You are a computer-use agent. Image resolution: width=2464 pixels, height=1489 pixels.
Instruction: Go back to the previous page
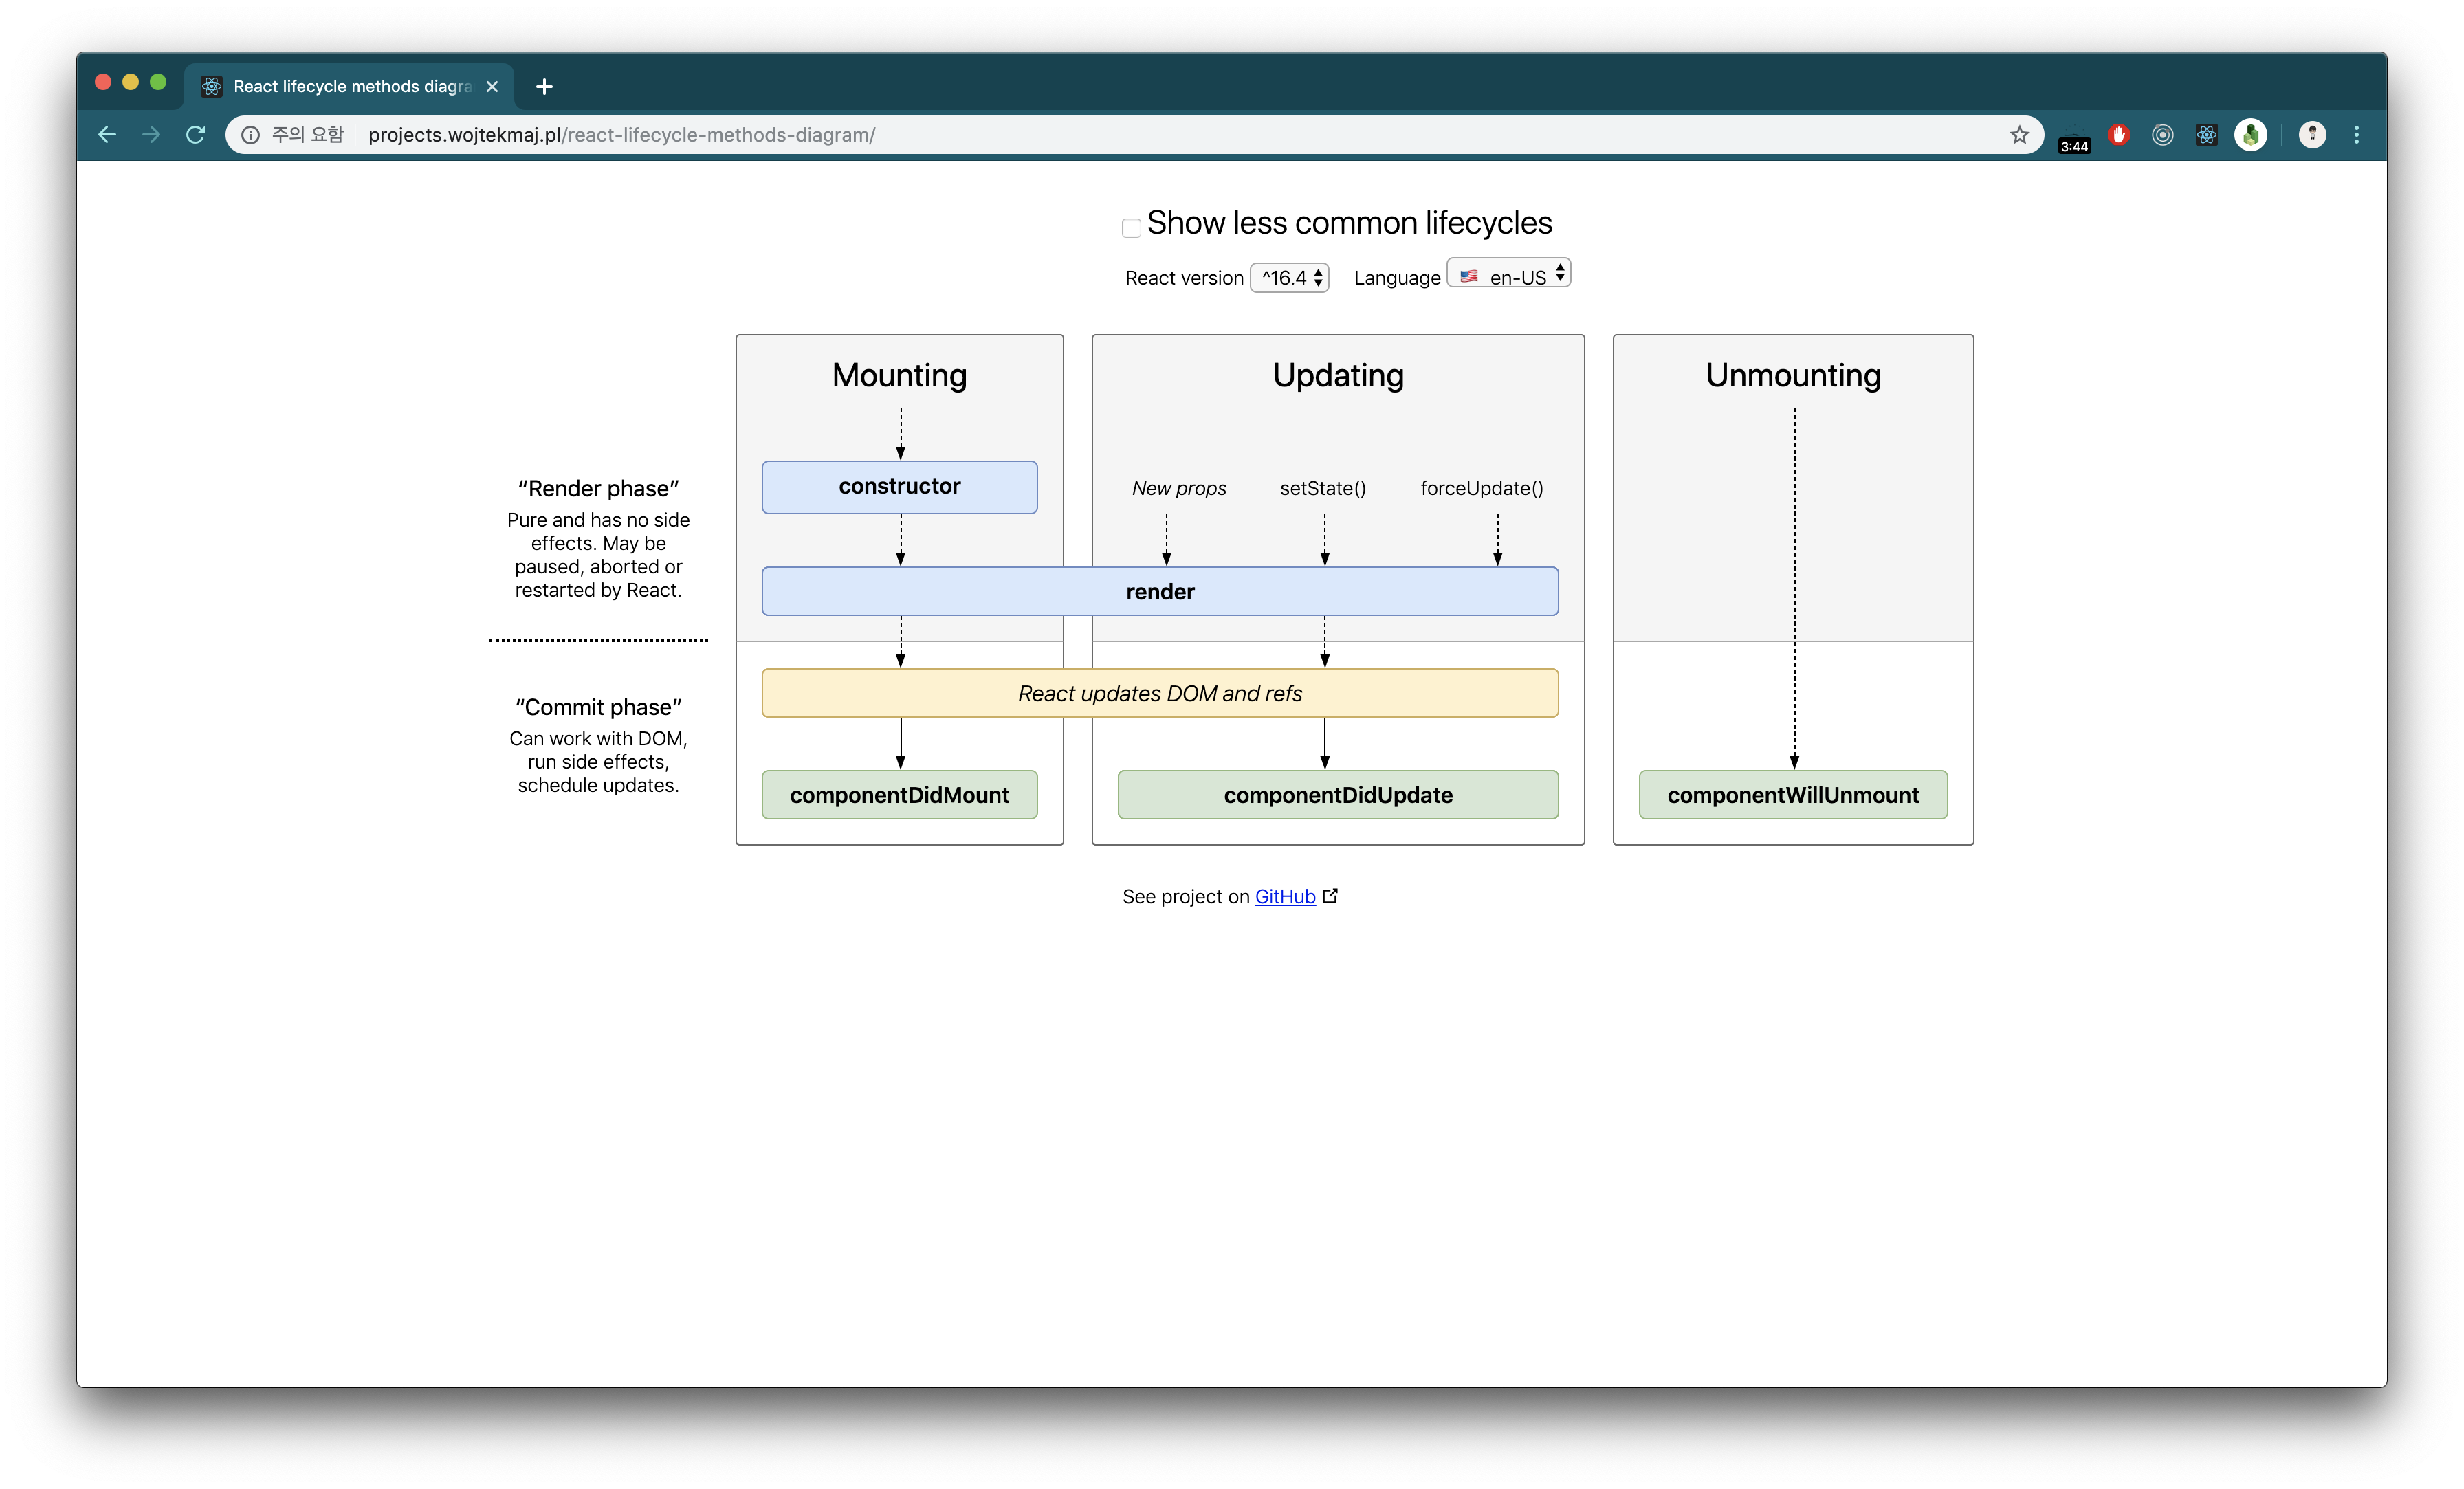(x=107, y=135)
